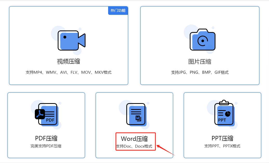Image resolution: width=269 pixels, height=163 pixels.
Task: Click text 支持MP4、WMV、AVI、FLV、MOV、MKV格式
Action: point(68,72)
